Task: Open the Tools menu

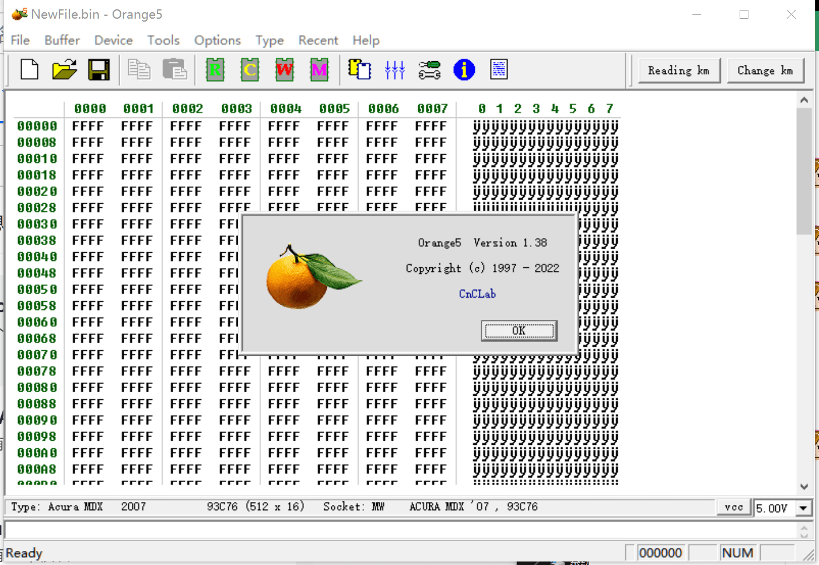Action: (163, 40)
